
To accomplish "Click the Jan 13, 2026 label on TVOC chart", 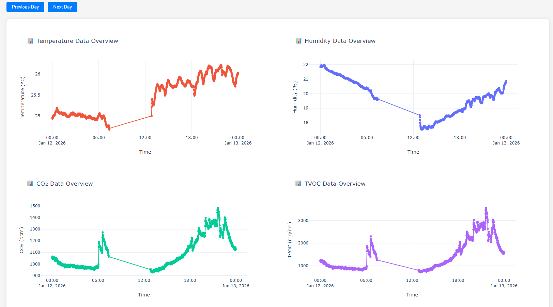I will point(504,286).
